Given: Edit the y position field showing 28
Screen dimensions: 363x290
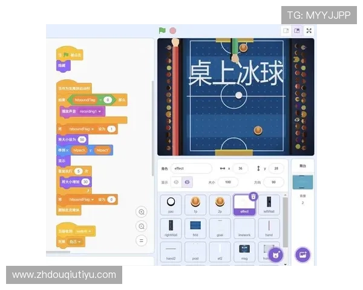Looking at the screenshot, I should [x=276, y=169].
